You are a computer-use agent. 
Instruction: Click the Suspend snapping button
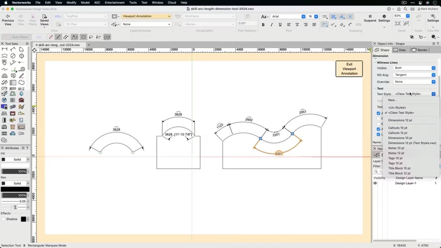pyautogui.click(x=370, y=18)
